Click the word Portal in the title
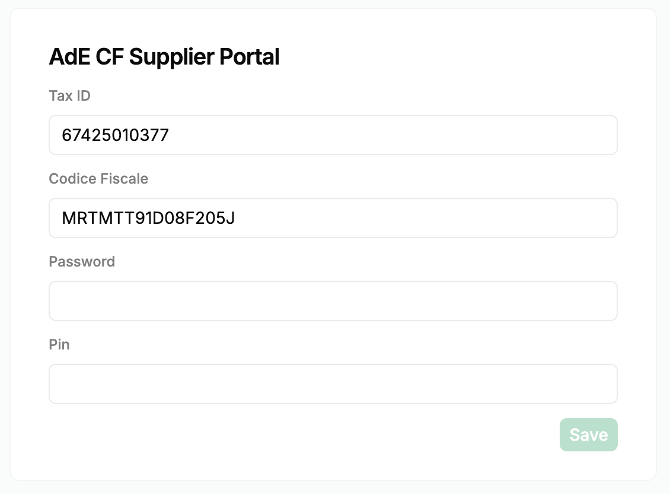670x494 pixels. pyautogui.click(x=249, y=57)
